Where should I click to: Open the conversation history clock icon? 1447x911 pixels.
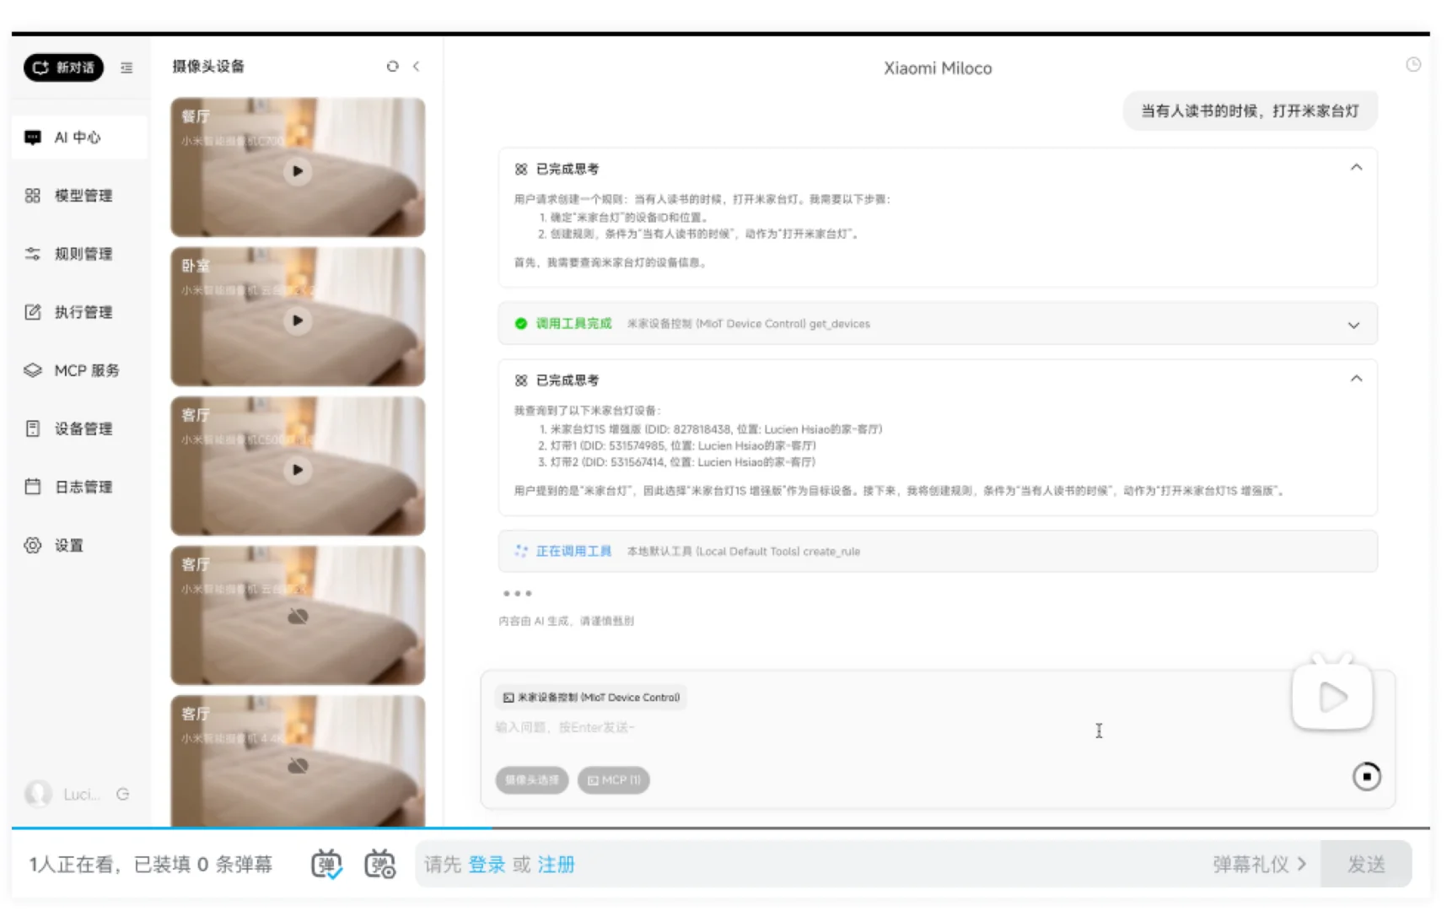tap(1414, 64)
